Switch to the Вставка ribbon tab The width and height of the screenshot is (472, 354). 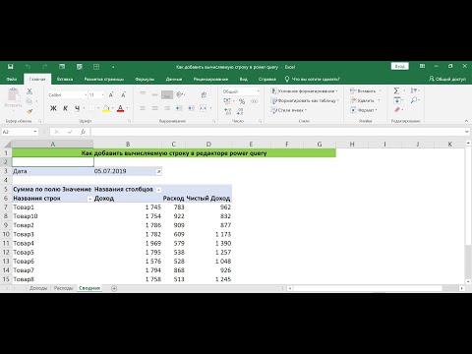65,79
